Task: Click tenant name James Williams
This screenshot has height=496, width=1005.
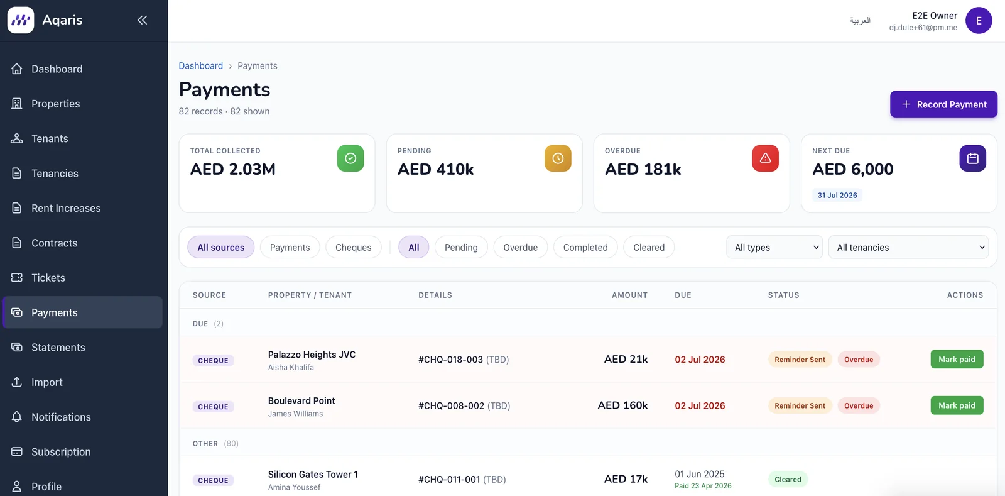Action: 295,414
